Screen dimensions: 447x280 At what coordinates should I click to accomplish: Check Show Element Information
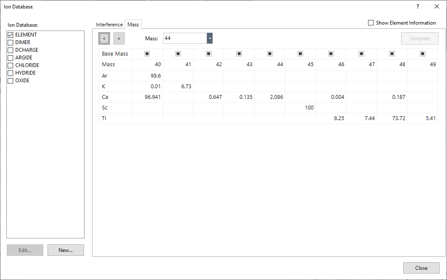[371, 23]
